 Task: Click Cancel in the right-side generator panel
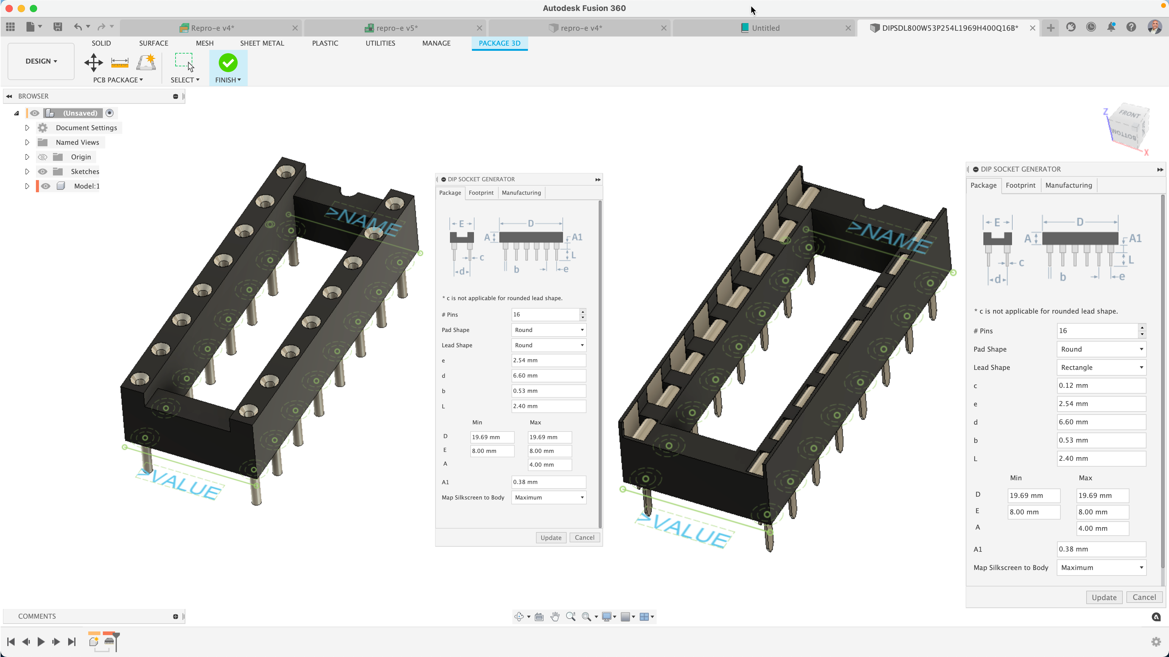[x=1144, y=597]
